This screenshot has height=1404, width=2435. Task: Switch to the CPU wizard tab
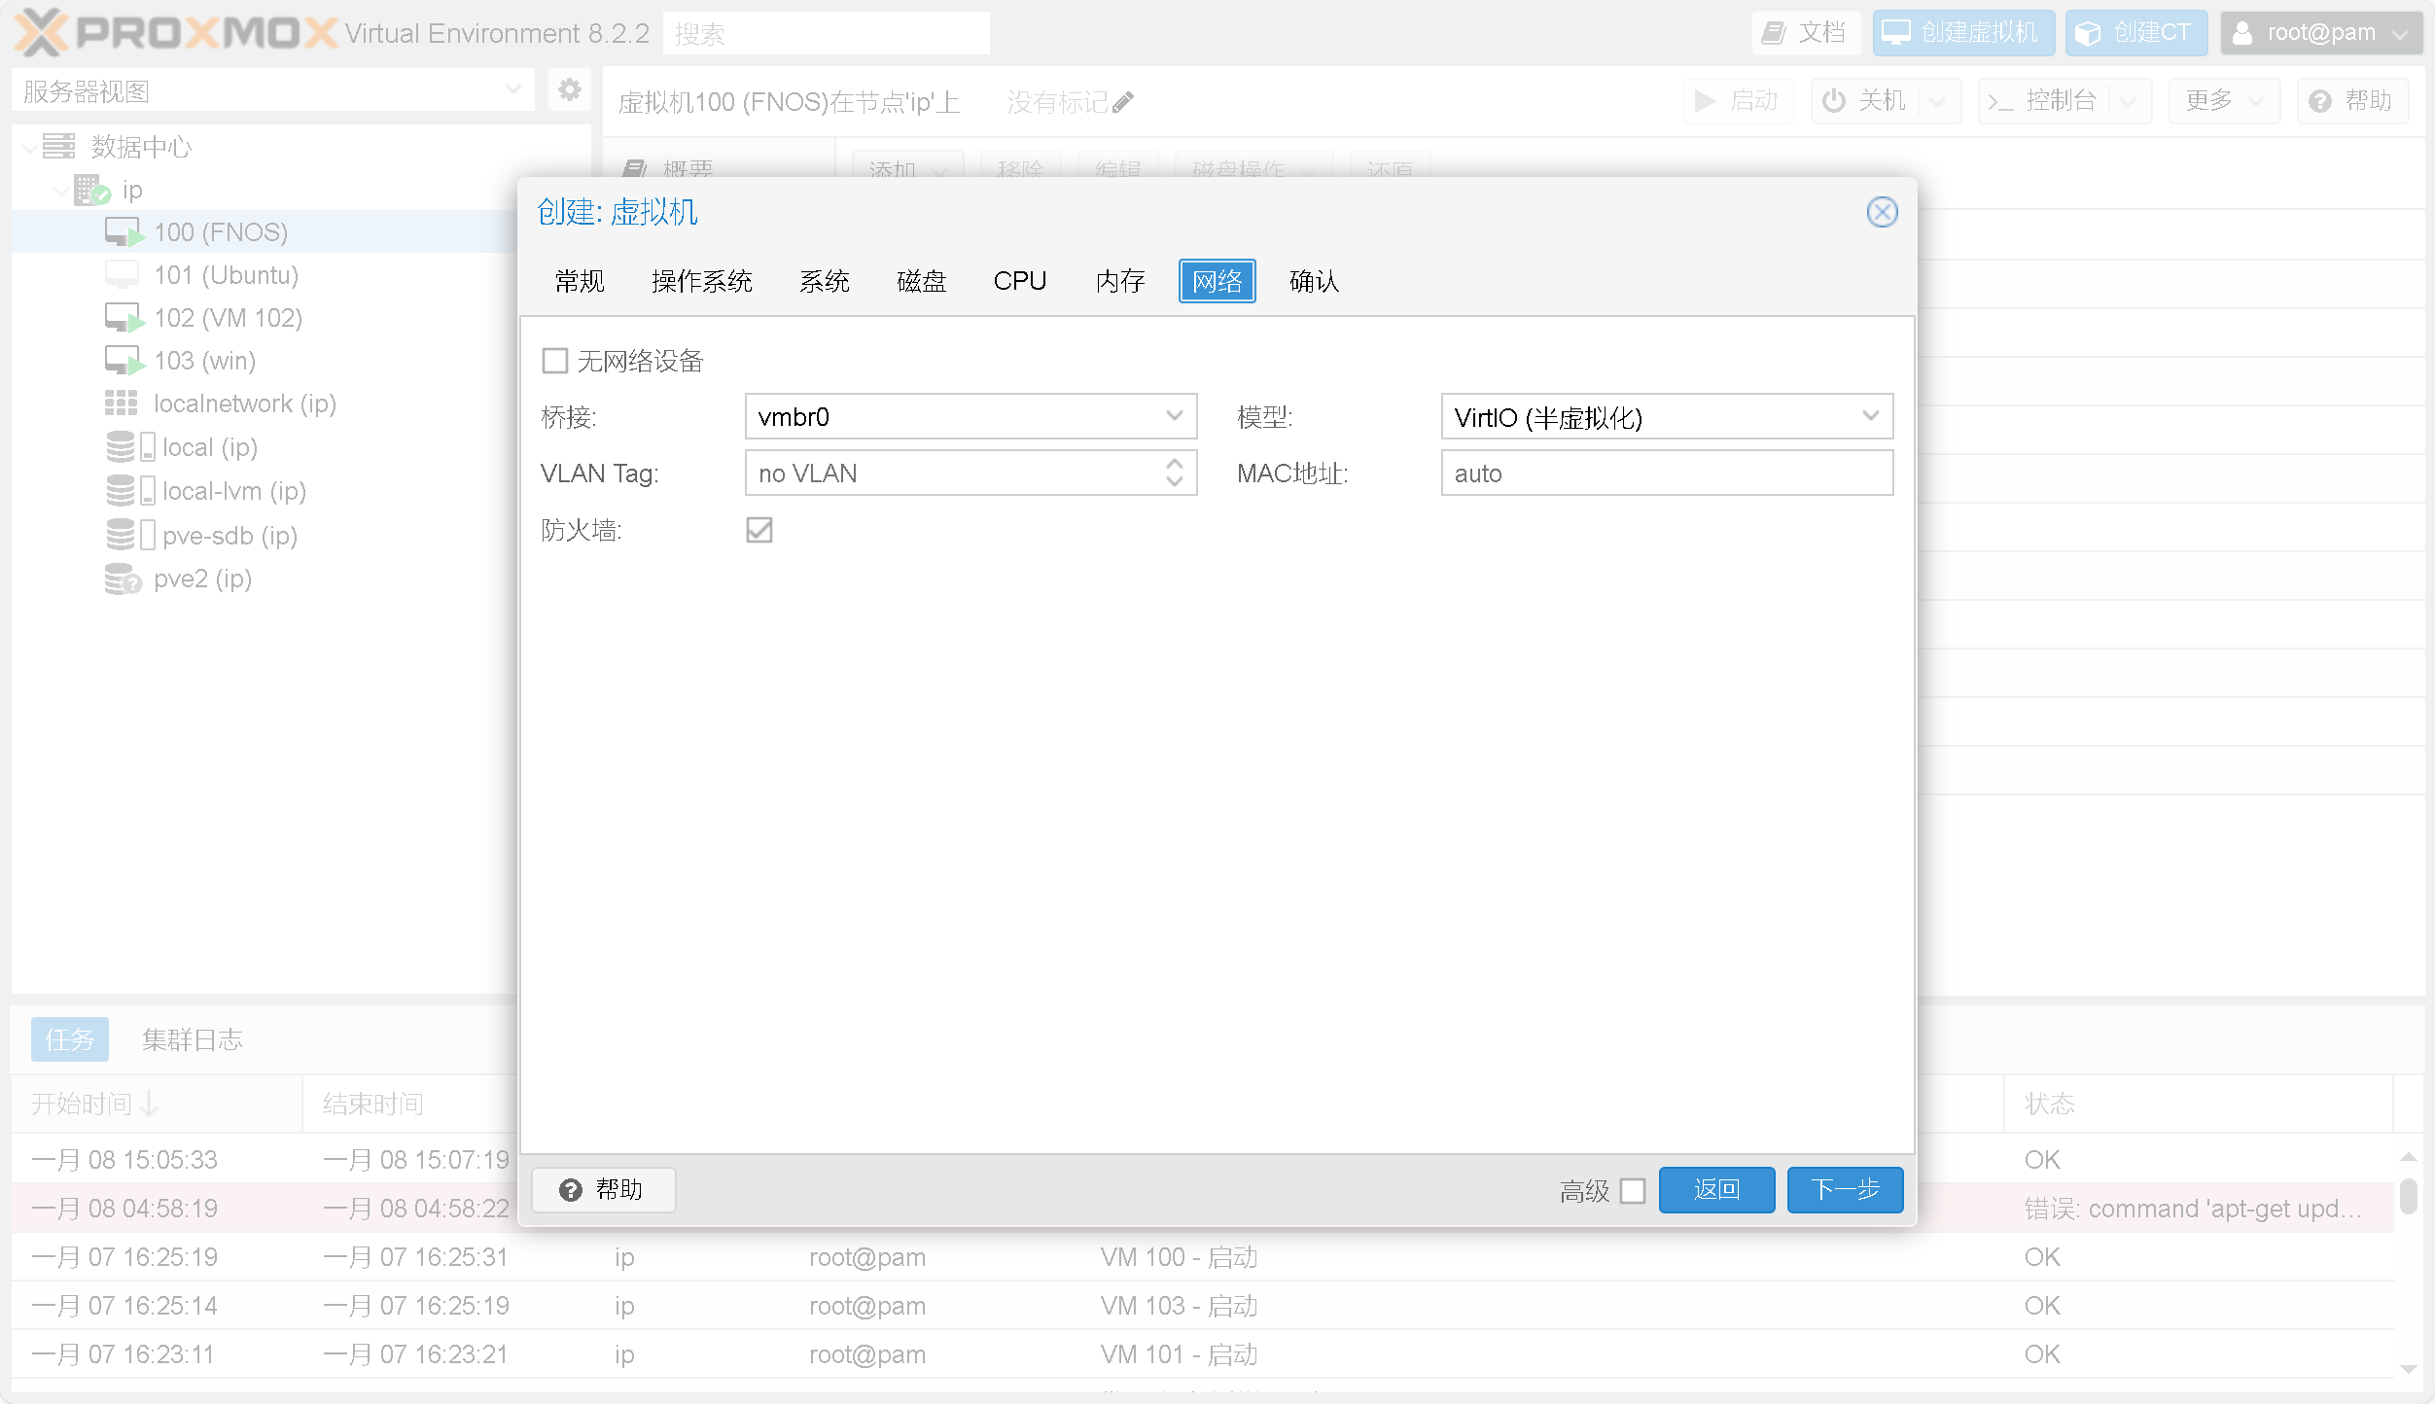click(1020, 281)
